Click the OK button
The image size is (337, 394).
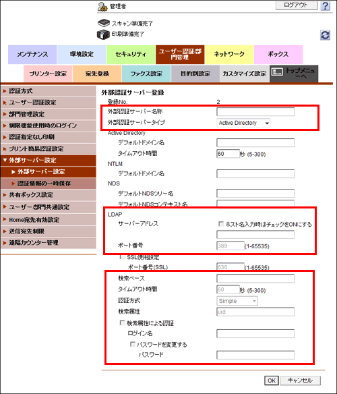[x=271, y=381]
